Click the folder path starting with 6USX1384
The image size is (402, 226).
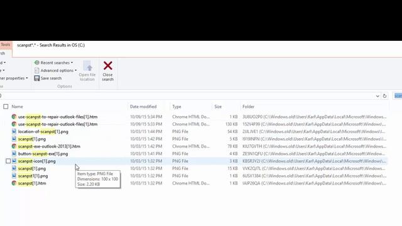tap(314, 176)
